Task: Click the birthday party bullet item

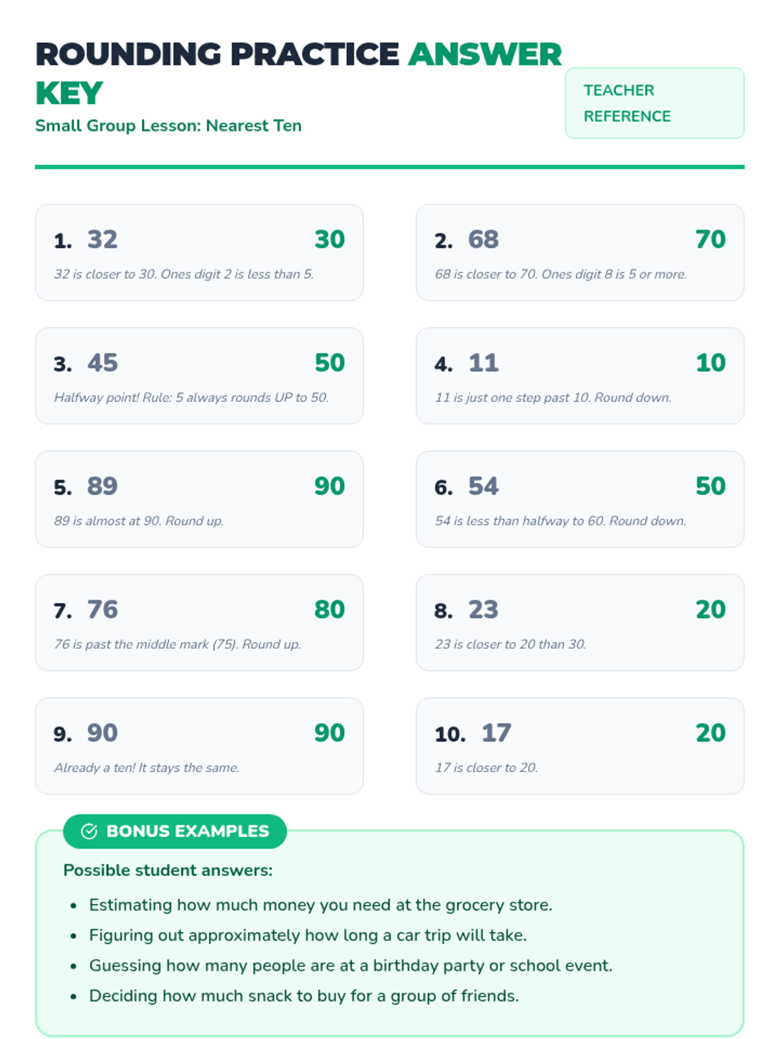Action: (351, 966)
